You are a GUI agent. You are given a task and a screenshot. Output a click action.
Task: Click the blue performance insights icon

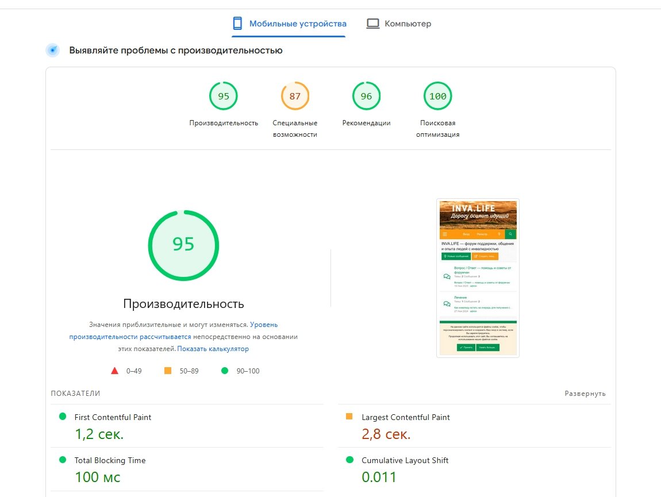tap(53, 51)
